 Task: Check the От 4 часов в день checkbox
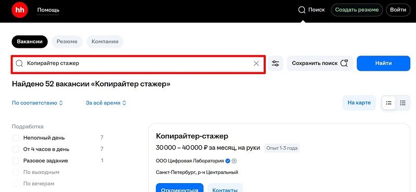(16, 149)
